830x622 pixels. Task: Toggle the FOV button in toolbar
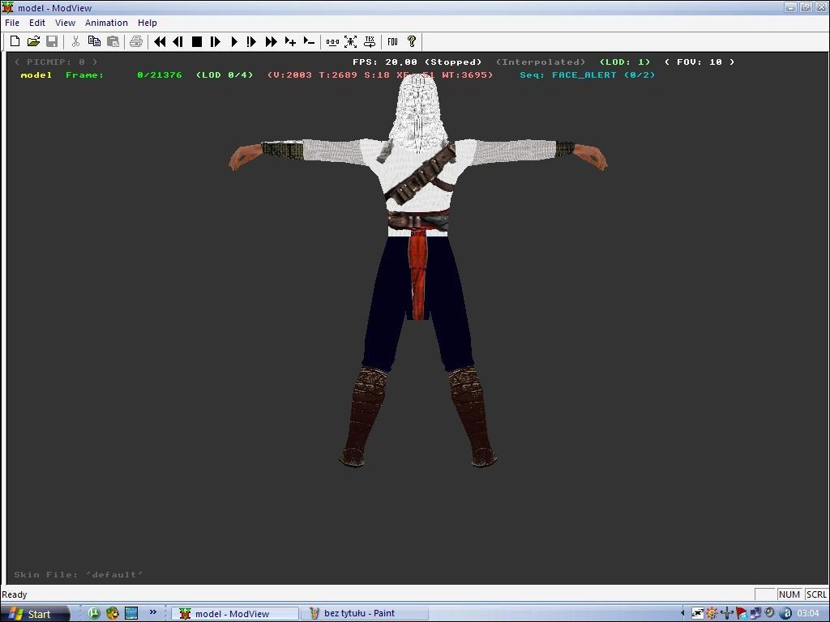[x=393, y=41]
